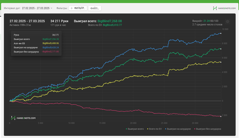This screenshot has width=239, height=138.
Task: Click the tooltip value BigBlind7,256.39
Action: coord(51,39)
